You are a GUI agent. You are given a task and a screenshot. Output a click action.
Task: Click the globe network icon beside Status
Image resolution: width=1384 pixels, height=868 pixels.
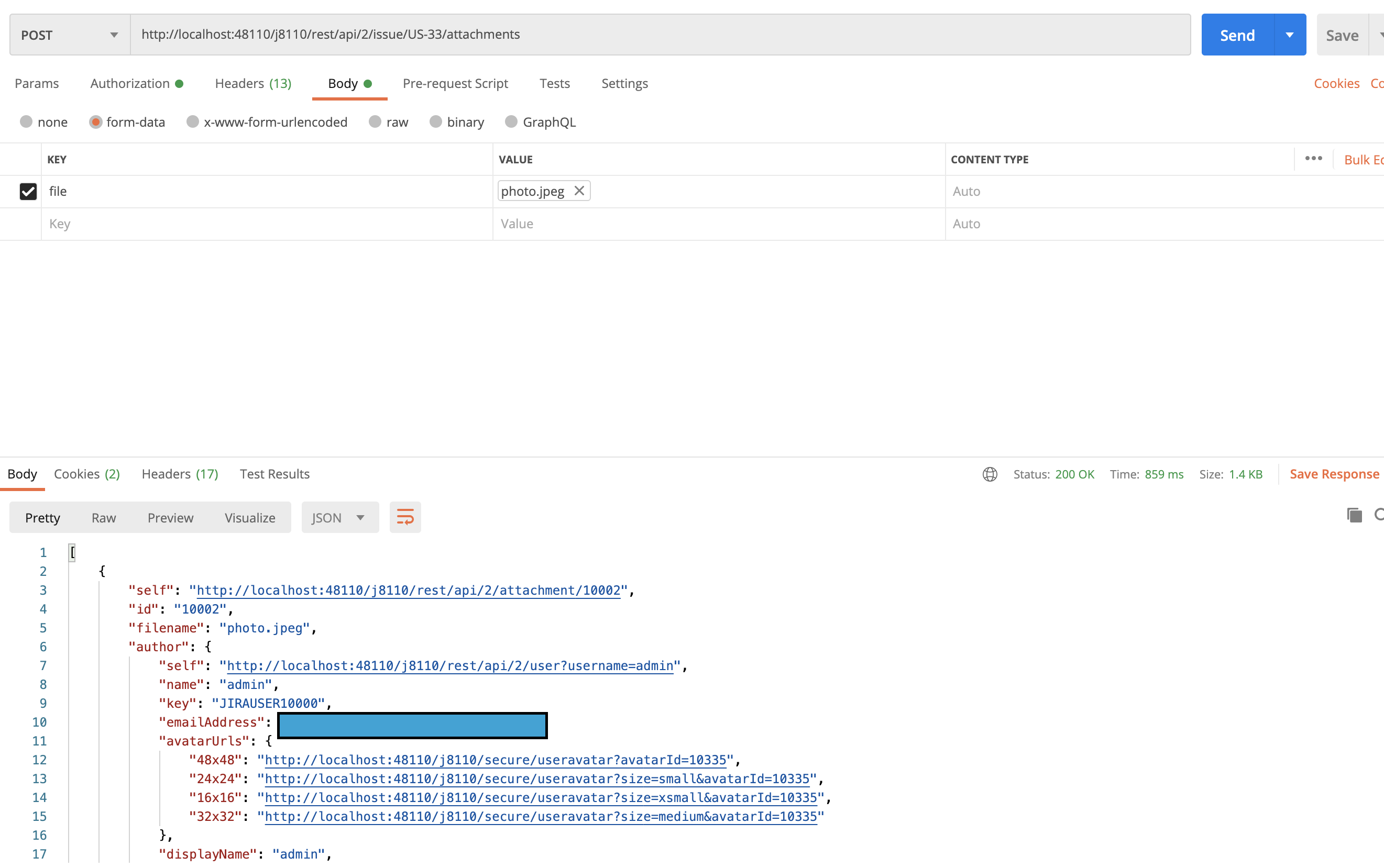tap(990, 474)
